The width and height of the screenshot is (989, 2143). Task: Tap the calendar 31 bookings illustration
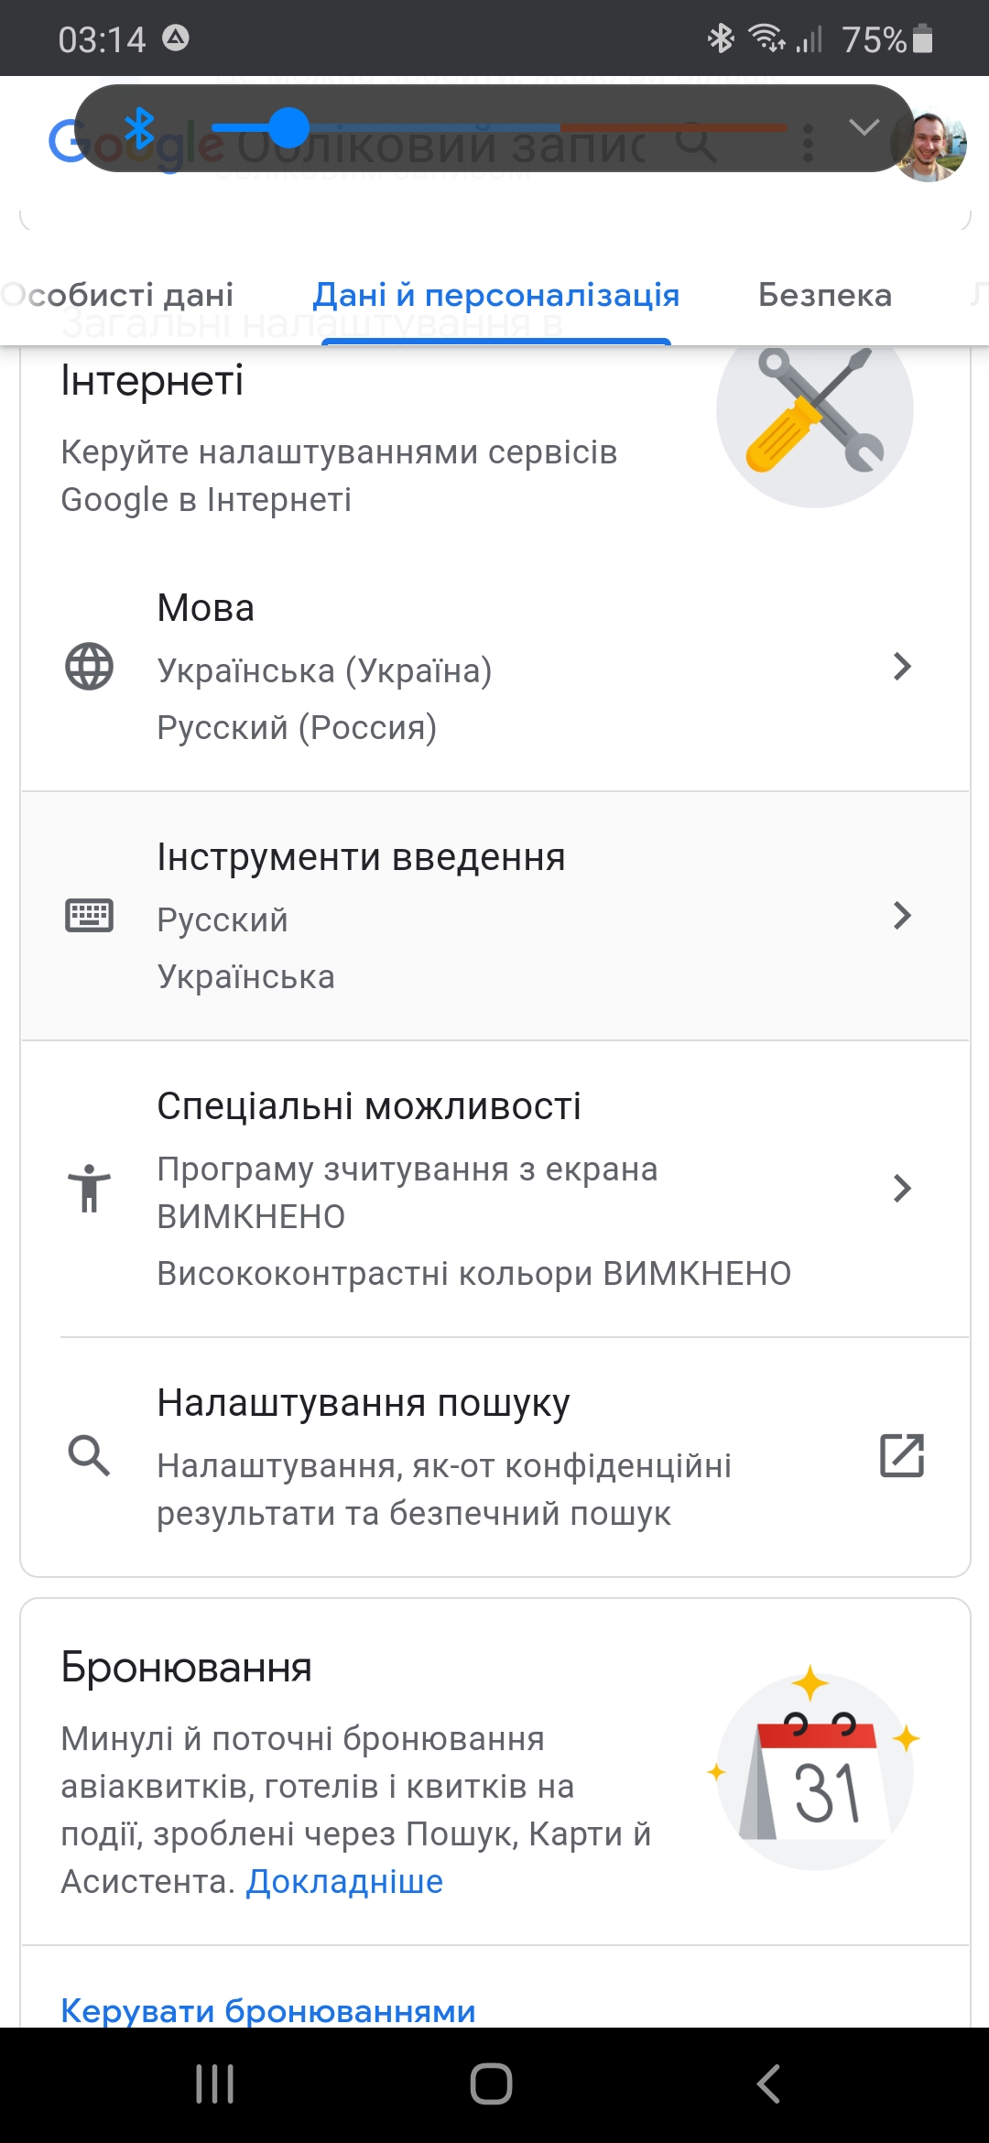point(815,1768)
